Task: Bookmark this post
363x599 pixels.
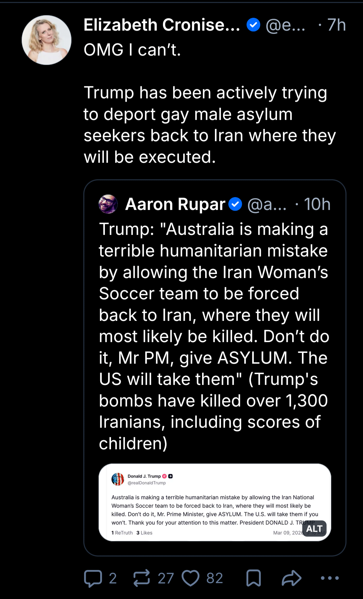Action: pos(254,578)
